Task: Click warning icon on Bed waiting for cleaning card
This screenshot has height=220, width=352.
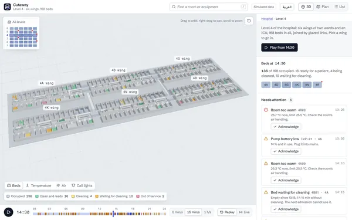Action: (266, 192)
